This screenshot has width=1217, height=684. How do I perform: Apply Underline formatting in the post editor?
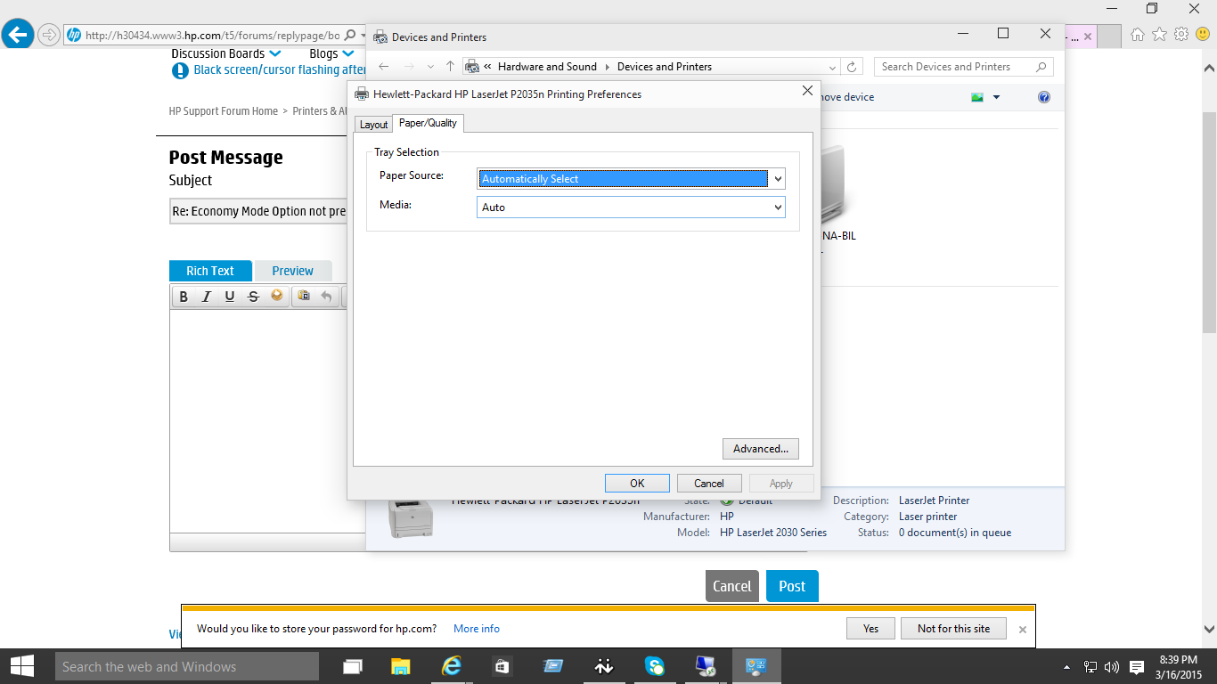coord(230,297)
